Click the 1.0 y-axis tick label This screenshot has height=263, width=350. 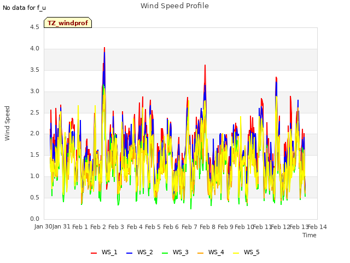tap(34, 176)
